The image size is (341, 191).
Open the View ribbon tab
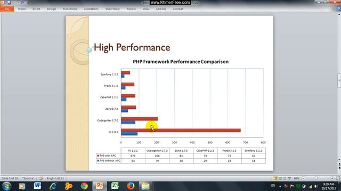145,9
